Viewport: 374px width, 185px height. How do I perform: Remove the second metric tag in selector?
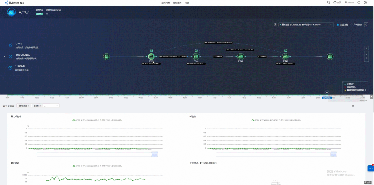coord(40,106)
